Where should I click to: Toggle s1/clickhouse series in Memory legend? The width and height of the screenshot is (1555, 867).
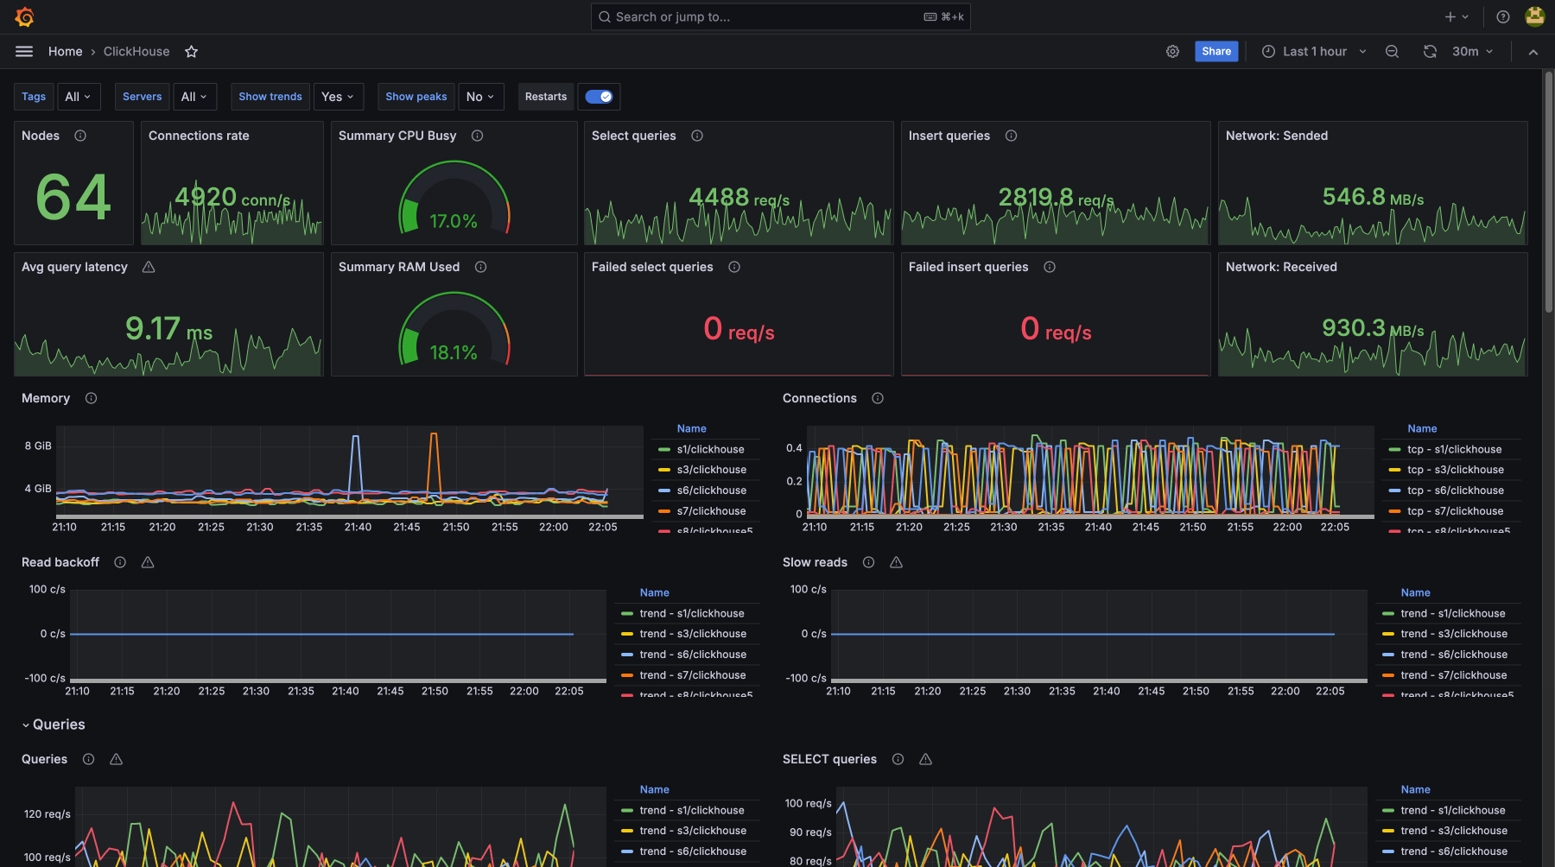[x=710, y=449]
